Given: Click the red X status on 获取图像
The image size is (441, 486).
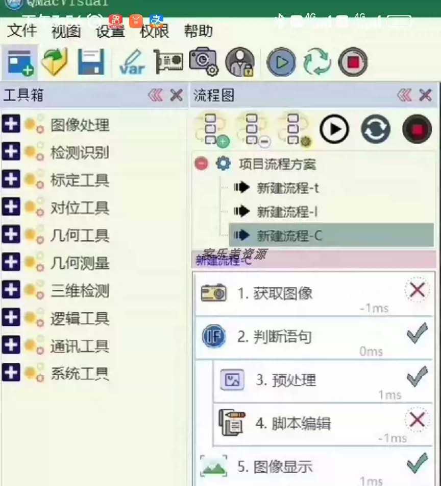Looking at the screenshot, I should coord(417,290).
